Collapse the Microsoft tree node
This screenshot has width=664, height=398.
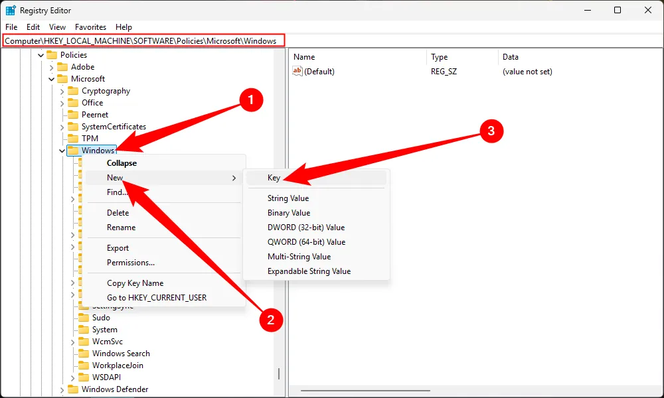(x=51, y=79)
